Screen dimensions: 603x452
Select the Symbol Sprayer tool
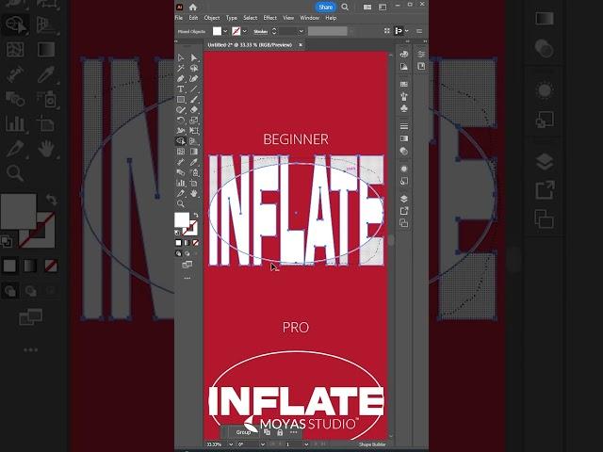pyautogui.click(x=194, y=172)
